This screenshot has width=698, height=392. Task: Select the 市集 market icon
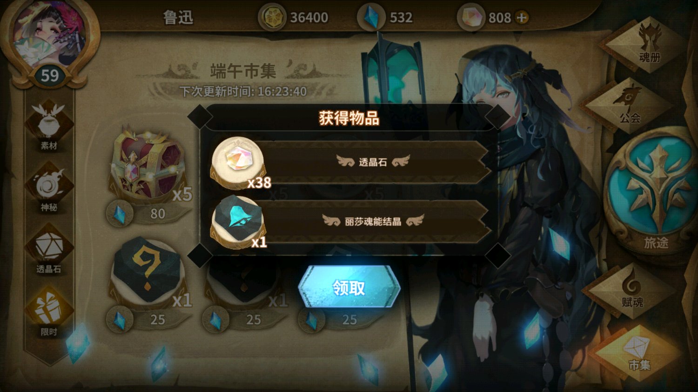[638, 353]
